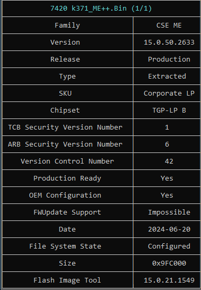Click the Impossible FWUpdate value
The height and width of the screenshot is (290, 201).
169,212
